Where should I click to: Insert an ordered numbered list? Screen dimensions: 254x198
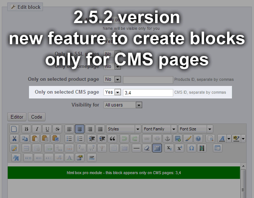pos(80,139)
